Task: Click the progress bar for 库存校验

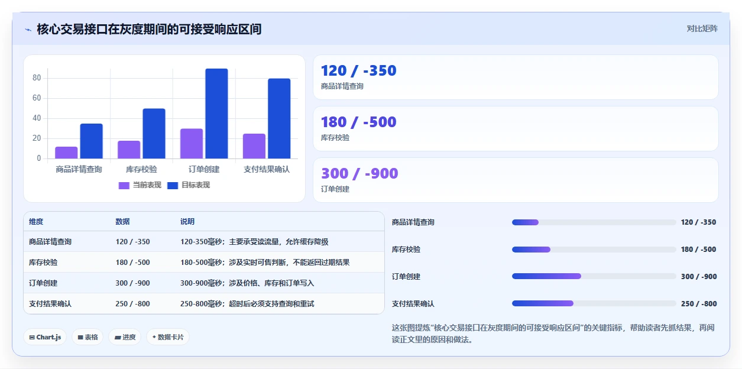Action: [x=594, y=250]
